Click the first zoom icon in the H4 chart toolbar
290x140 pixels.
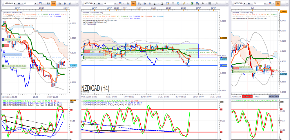[139, 3]
